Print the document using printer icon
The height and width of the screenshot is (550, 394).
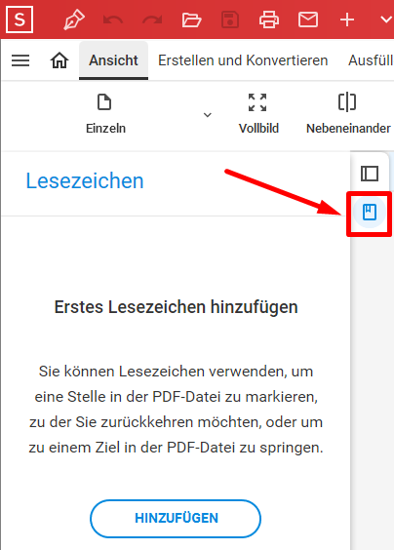(x=269, y=20)
